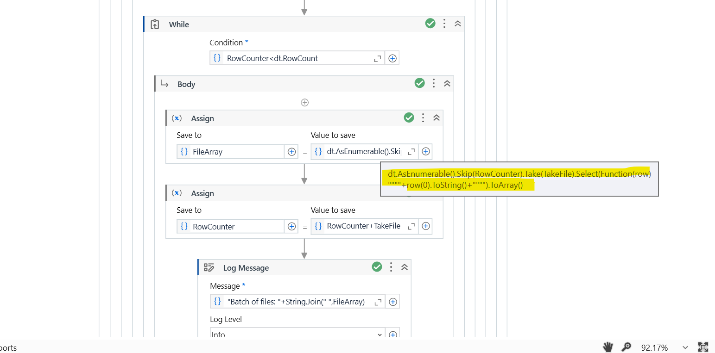Click the RowCounter<dt.RowCount condition field

coord(297,58)
